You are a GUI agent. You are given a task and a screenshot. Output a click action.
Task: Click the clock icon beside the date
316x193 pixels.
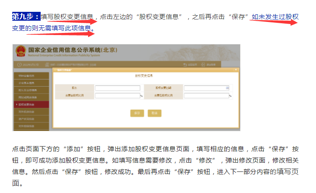[x=19, y=65]
